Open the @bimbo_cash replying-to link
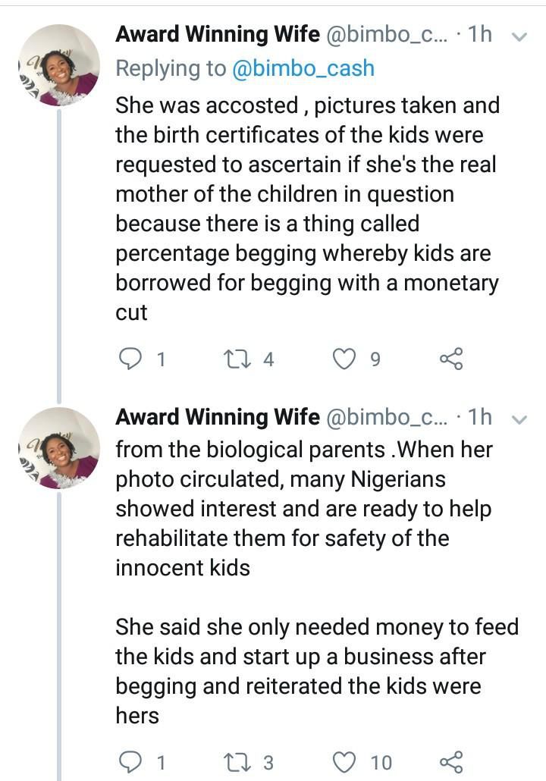 tap(302, 68)
